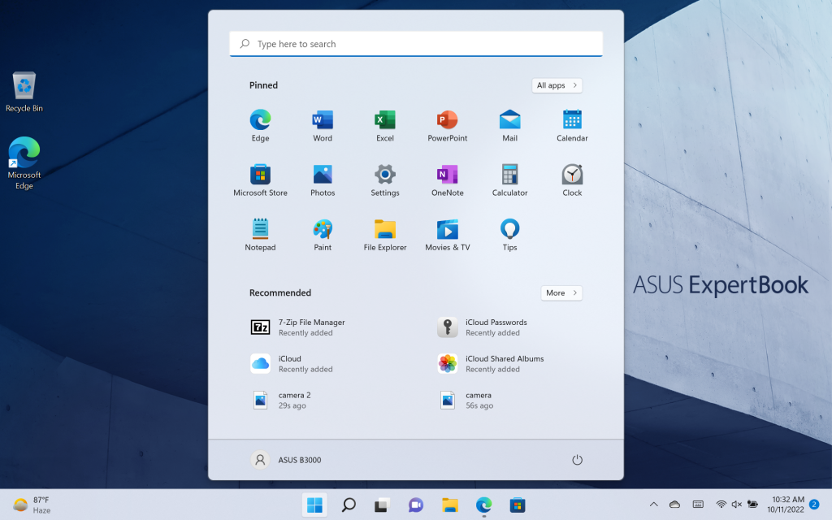Screen dimensions: 832x520
Task: Open Microsoft Store from pinned apps
Action: tap(260, 180)
